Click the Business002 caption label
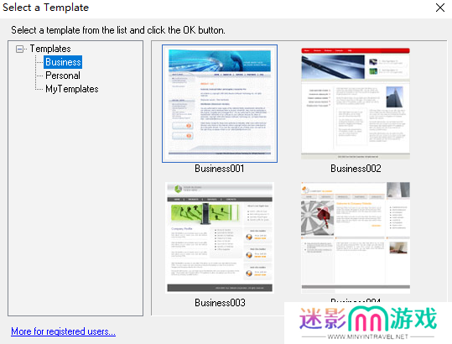Viewport: 452px width, 344px height. click(356, 169)
